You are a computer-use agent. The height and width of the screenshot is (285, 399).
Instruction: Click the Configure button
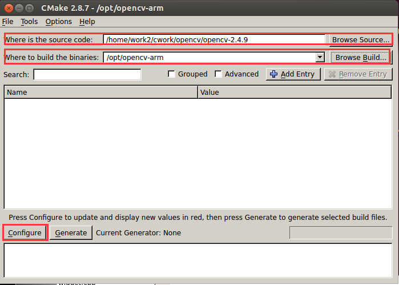point(25,233)
